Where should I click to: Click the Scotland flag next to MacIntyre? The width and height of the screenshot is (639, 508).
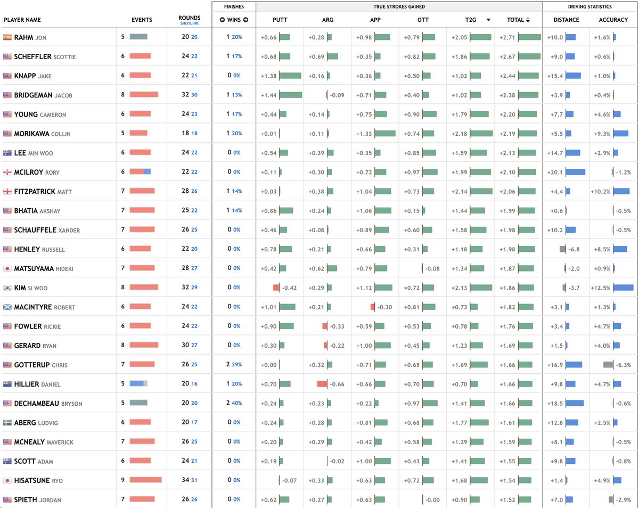(7, 307)
